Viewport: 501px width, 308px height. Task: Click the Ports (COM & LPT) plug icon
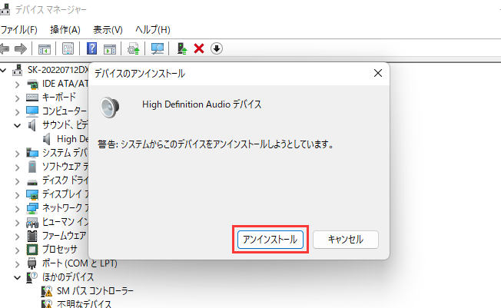(32, 263)
